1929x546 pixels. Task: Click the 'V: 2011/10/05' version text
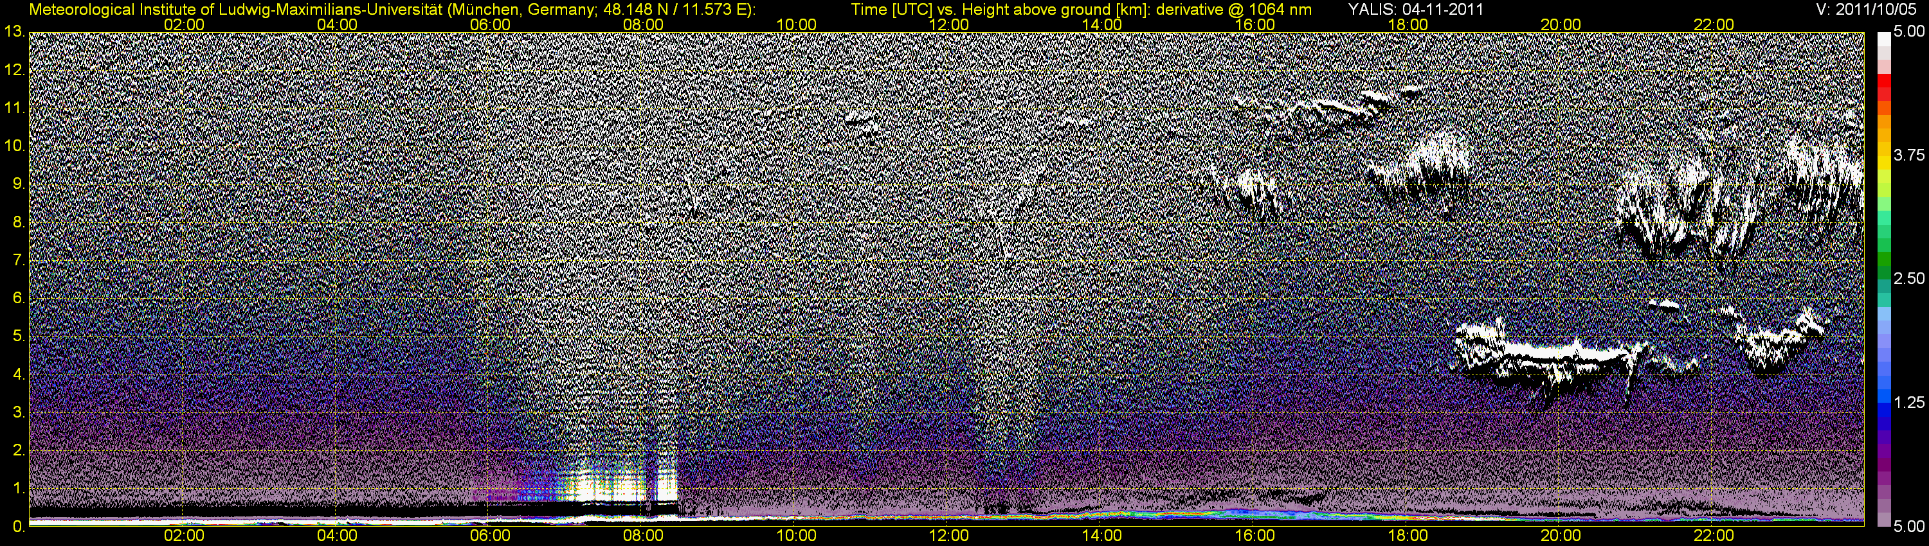pyautogui.click(x=1867, y=10)
